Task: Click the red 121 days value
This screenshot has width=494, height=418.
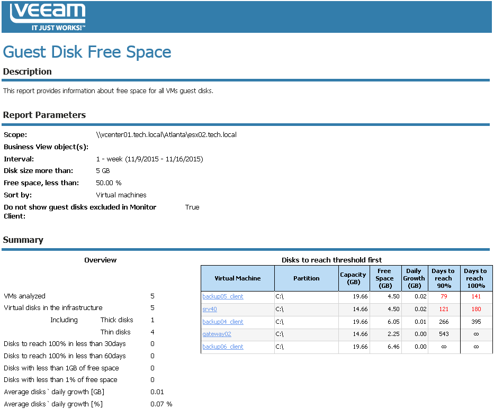Action: pyautogui.click(x=444, y=309)
